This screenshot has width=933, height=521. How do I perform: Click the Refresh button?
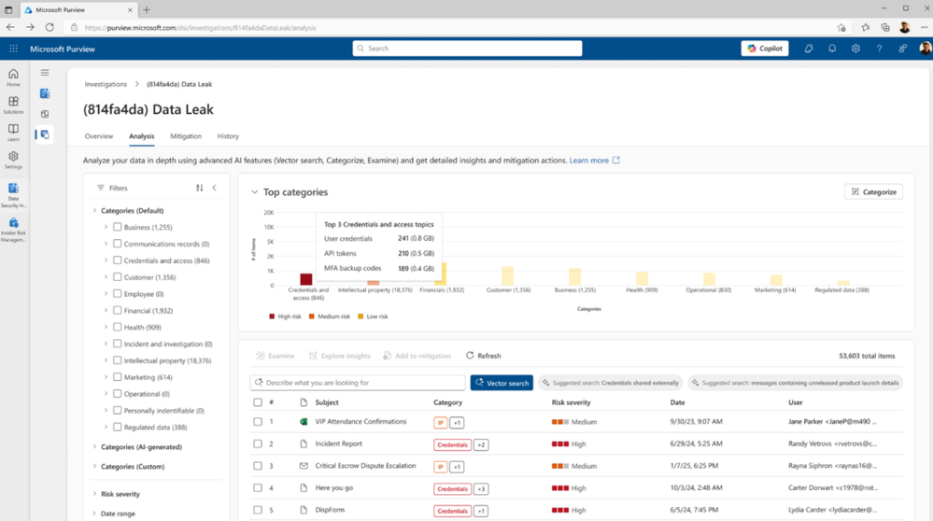coord(483,356)
